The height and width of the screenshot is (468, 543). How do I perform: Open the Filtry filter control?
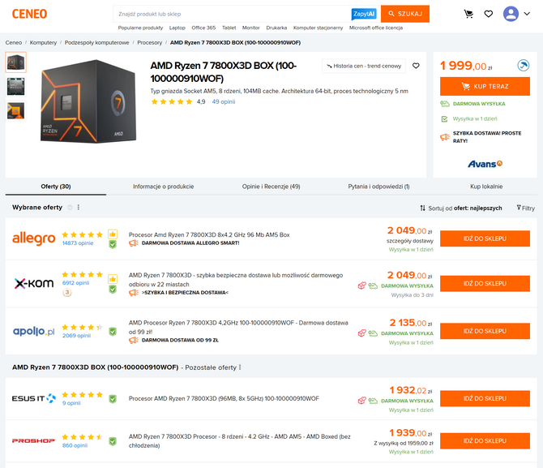pos(525,208)
